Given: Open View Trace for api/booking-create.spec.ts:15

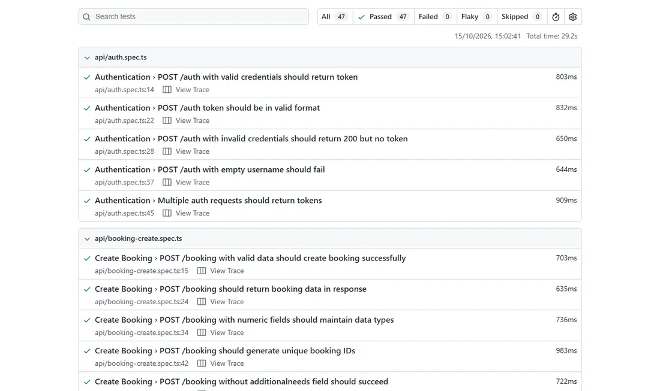Looking at the screenshot, I should [227, 271].
